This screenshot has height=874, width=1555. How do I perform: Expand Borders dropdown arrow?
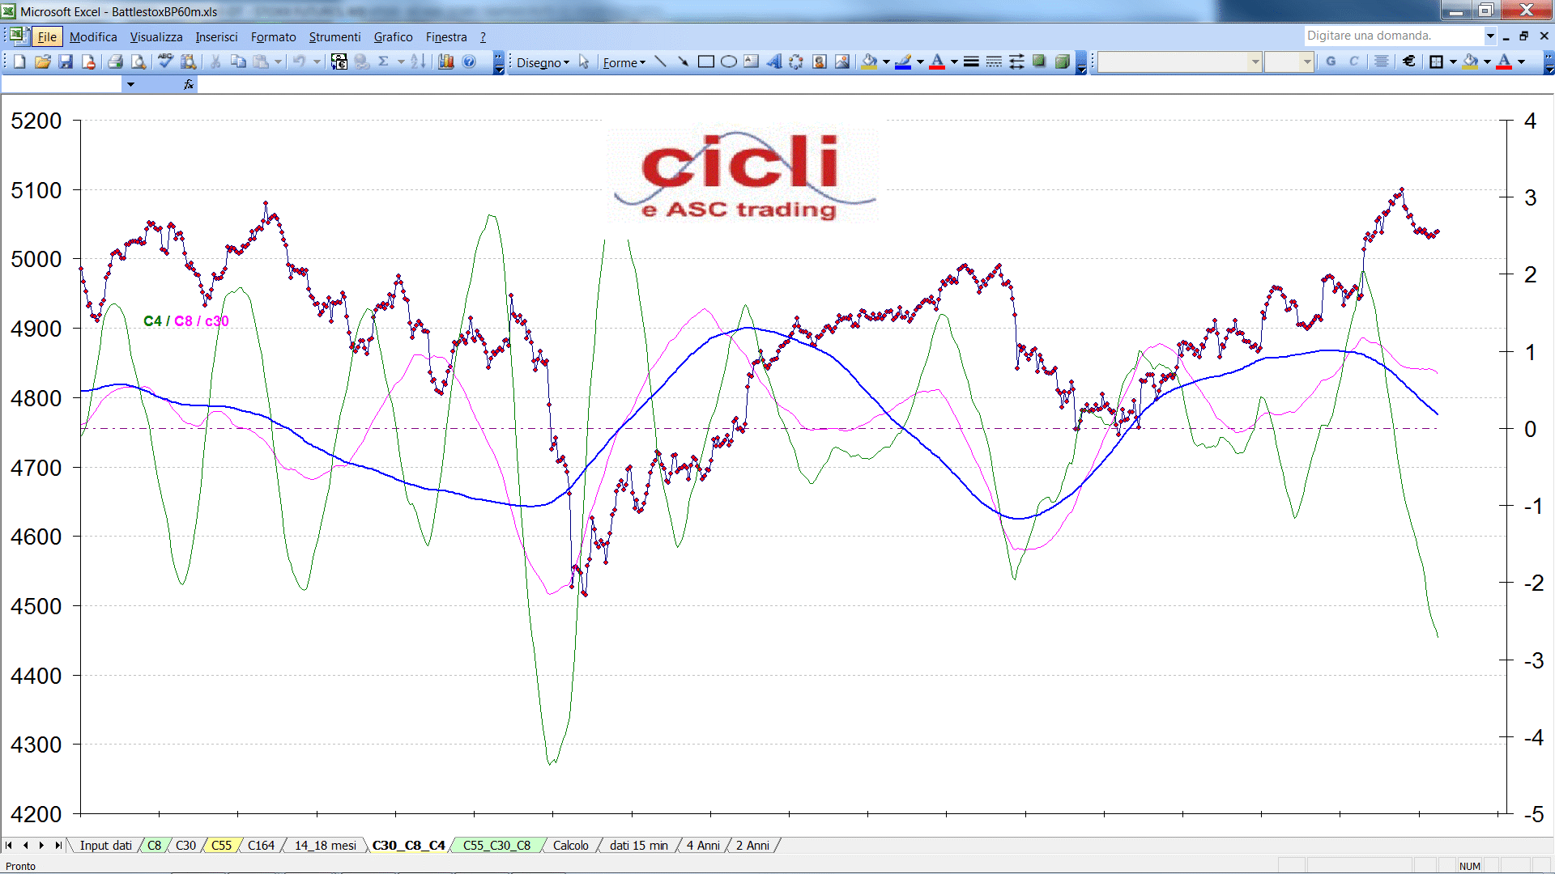click(1453, 62)
